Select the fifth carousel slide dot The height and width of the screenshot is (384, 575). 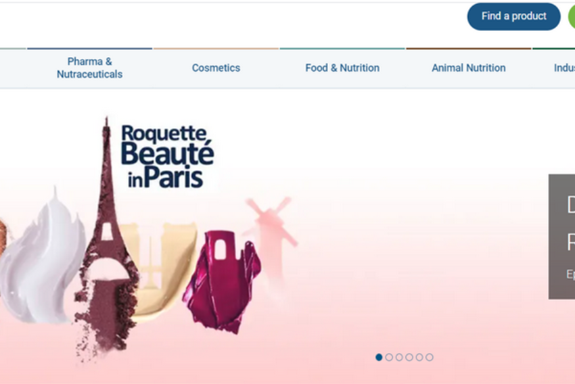(419, 357)
